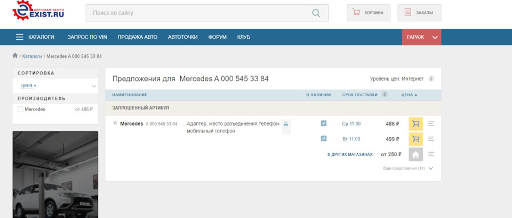Viewport: 512px width, 218px height.
Task: Follow the Каталоги breadcrumb link
Action: click(32, 56)
